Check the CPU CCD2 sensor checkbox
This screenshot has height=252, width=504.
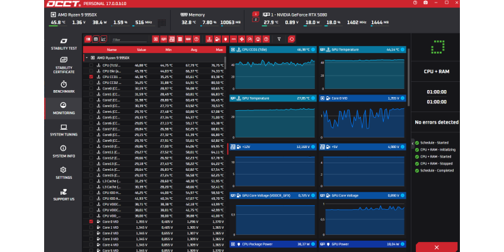coord(91,83)
